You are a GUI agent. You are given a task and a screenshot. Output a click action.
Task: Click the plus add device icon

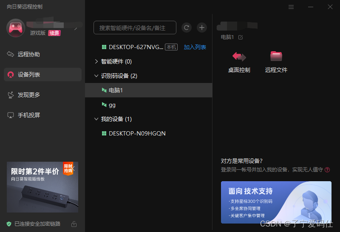click(x=201, y=28)
